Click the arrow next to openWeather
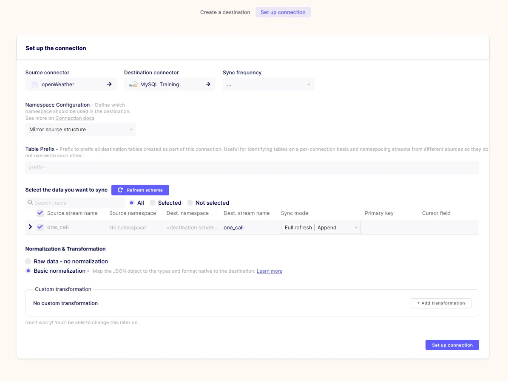508x381 pixels. click(x=109, y=84)
